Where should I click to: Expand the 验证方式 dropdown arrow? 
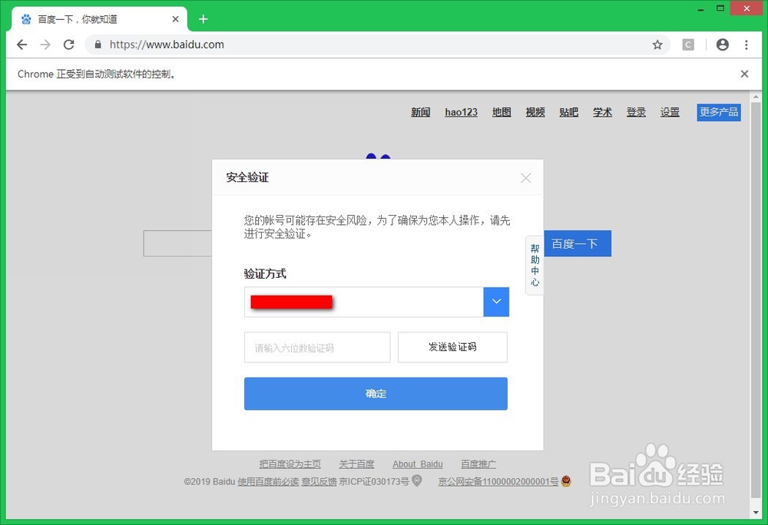point(496,302)
